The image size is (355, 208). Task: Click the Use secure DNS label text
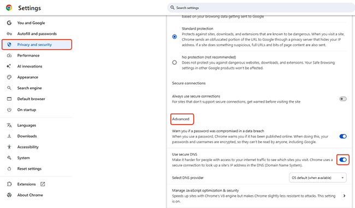coord(185,154)
